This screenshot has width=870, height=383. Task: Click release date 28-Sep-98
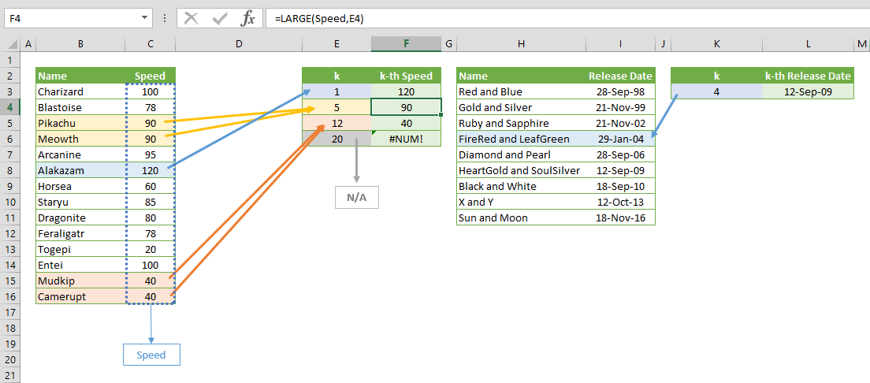coord(620,91)
